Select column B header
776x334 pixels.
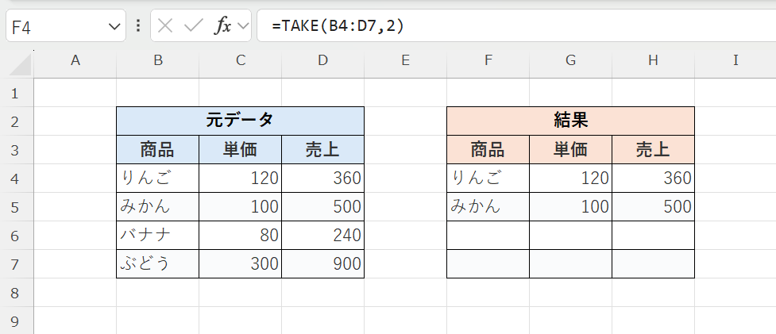tap(157, 60)
